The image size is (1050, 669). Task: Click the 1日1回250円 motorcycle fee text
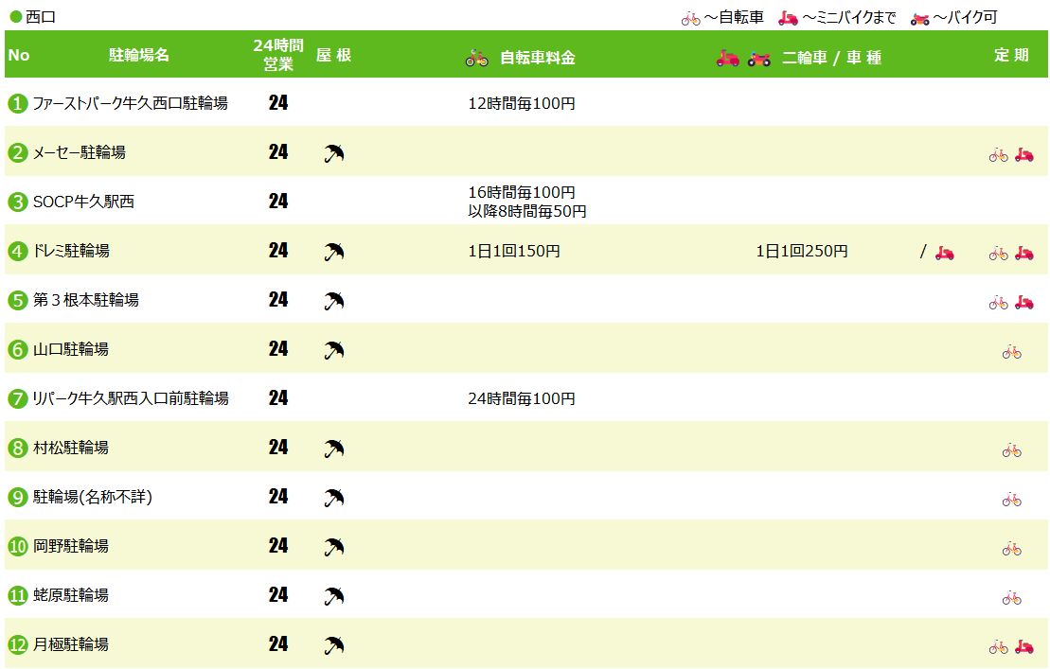point(801,251)
